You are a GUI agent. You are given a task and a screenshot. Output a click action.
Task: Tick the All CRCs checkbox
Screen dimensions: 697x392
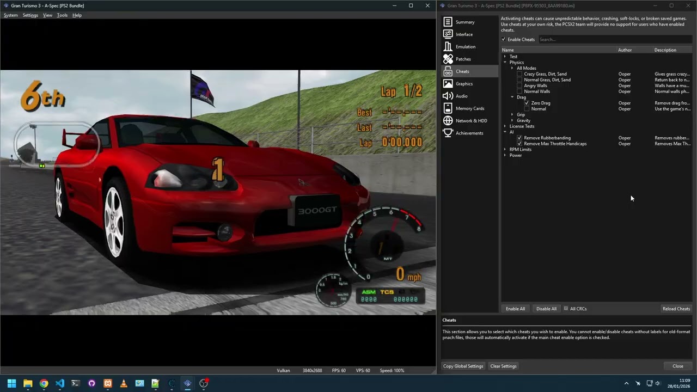pos(566,309)
